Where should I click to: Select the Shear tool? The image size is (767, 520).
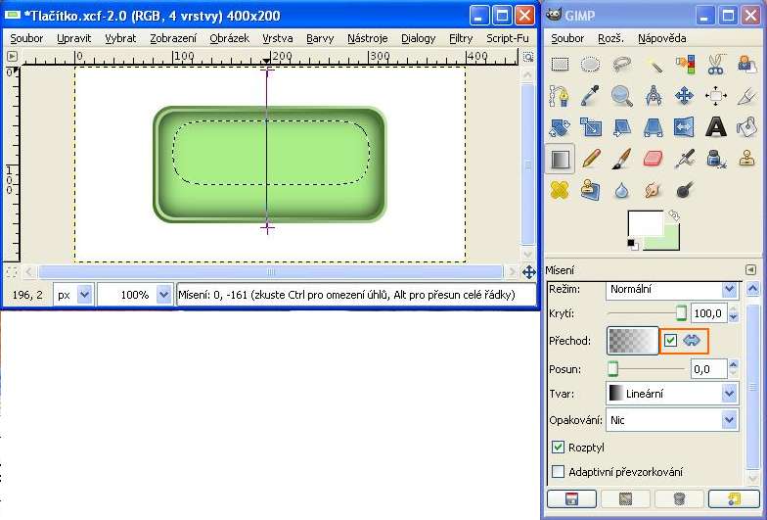(x=622, y=127)
